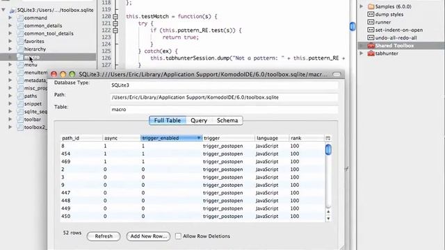Image resolution: width=445 pixels, height=250 pixels.
Task: Click the favorites table icon
Action: tap(20, 42)
